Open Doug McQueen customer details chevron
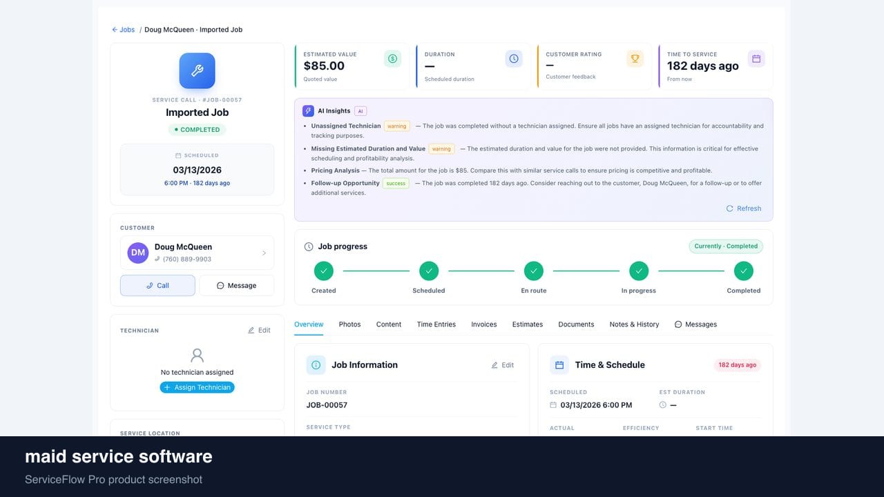 (x=264, y=253)
